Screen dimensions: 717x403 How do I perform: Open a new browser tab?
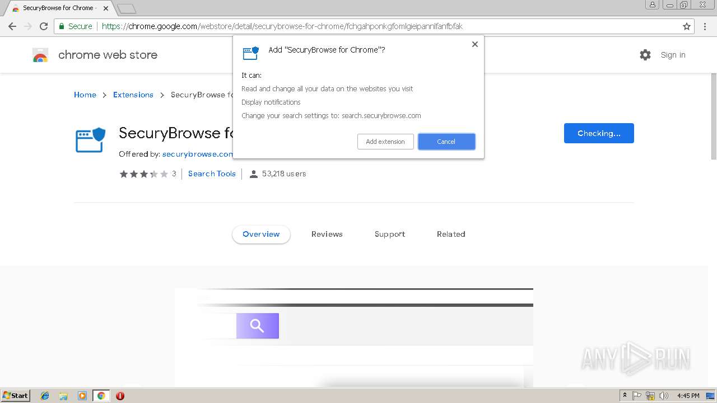click(127, 8)
